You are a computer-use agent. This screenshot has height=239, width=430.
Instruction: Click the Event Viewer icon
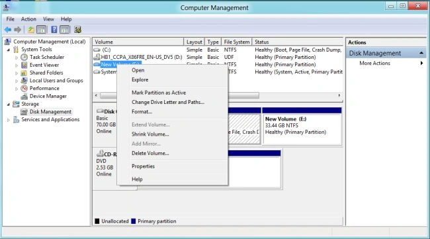(x=24, y=65)
